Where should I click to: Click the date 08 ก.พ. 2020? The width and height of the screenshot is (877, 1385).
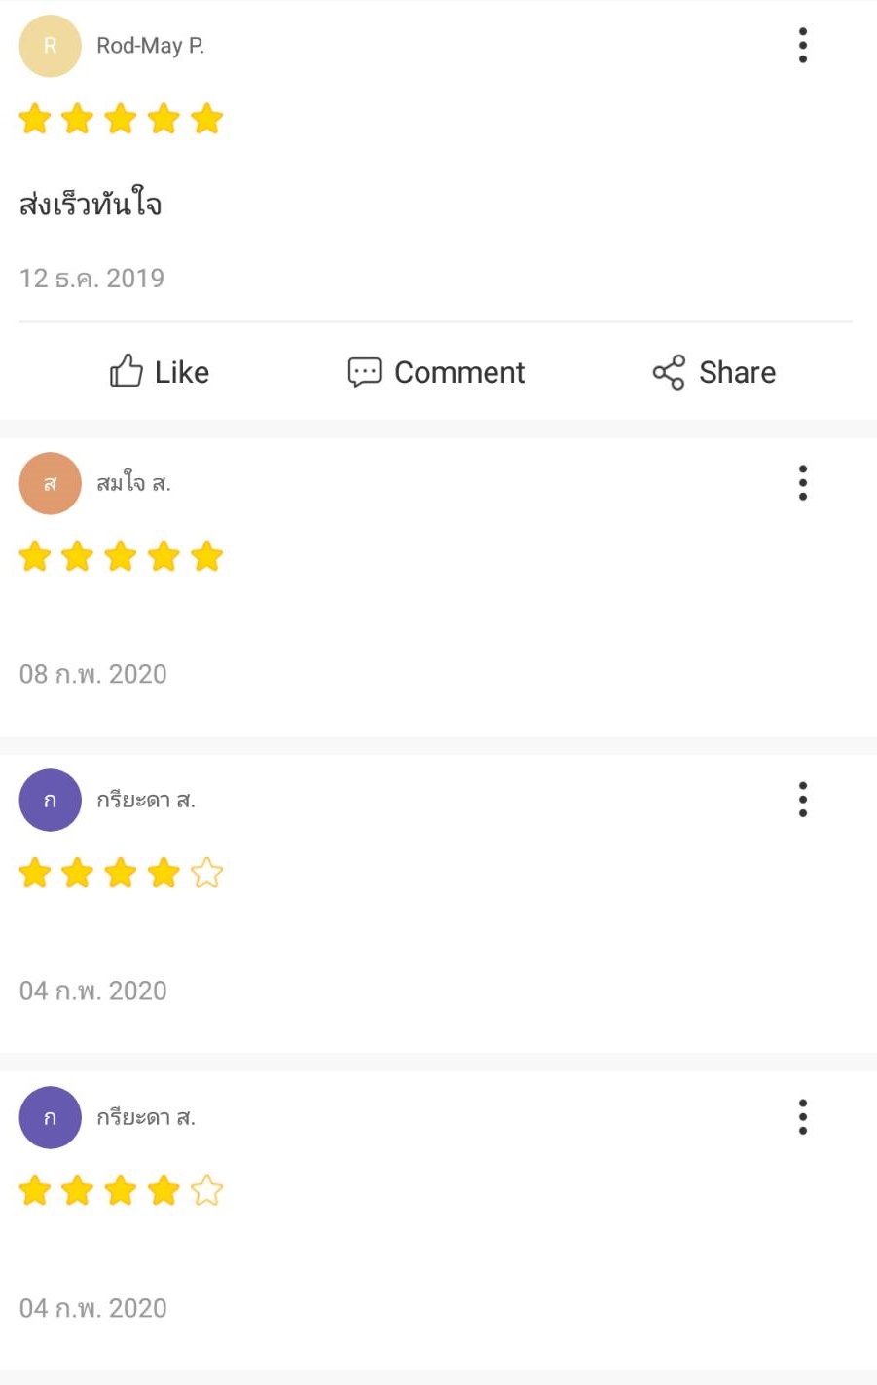93,674
